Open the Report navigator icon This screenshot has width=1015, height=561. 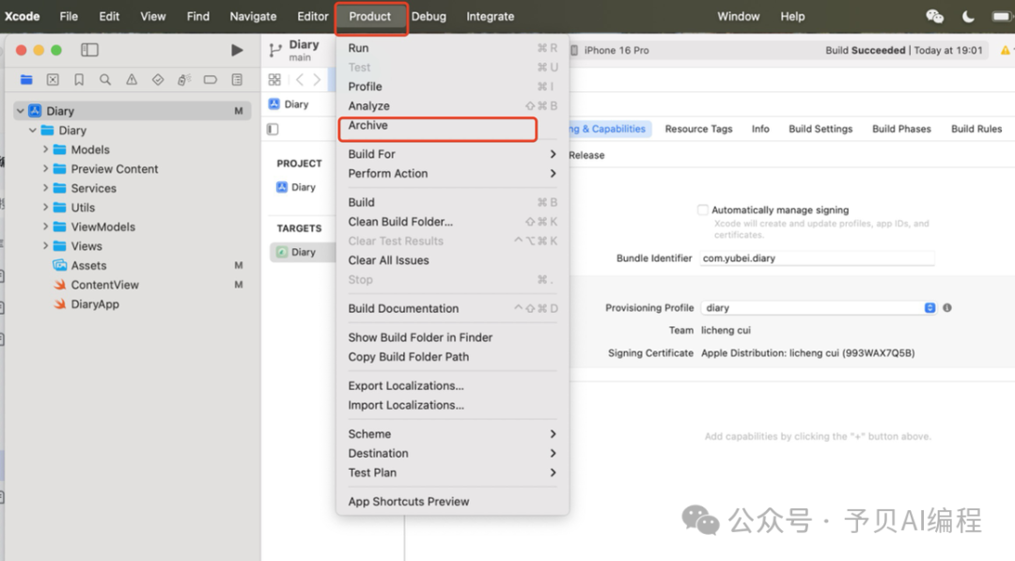click(x=237, y=80)
